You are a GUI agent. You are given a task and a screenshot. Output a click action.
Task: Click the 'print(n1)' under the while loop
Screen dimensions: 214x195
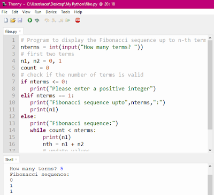pos(57,137)
